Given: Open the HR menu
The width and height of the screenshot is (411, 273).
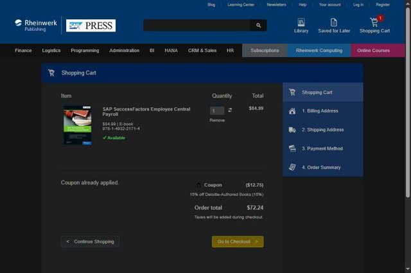Looking at the screenshot, I should click(x=230, y=50).
